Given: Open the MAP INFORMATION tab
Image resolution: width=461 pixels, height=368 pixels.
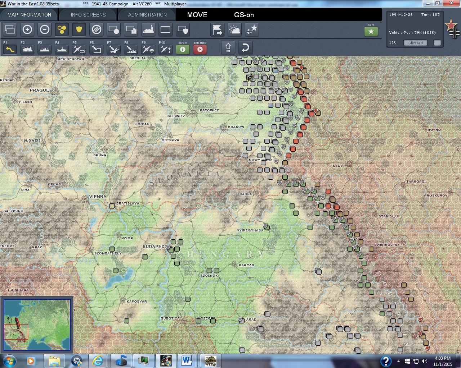Looking at the screenshot, I should tap(29, 15).
